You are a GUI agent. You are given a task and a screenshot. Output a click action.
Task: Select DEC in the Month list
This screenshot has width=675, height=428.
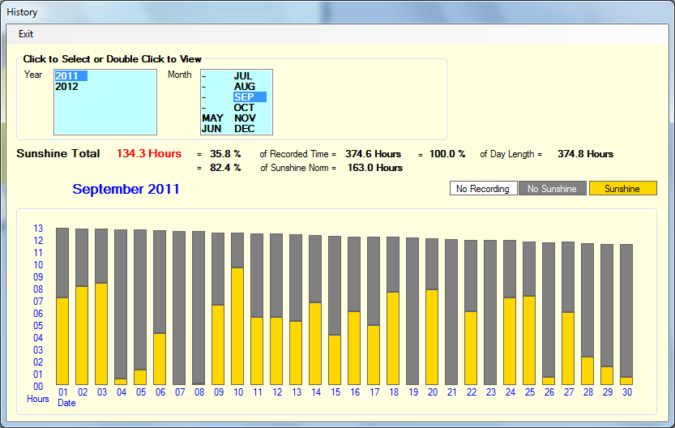tap(245, 129)
